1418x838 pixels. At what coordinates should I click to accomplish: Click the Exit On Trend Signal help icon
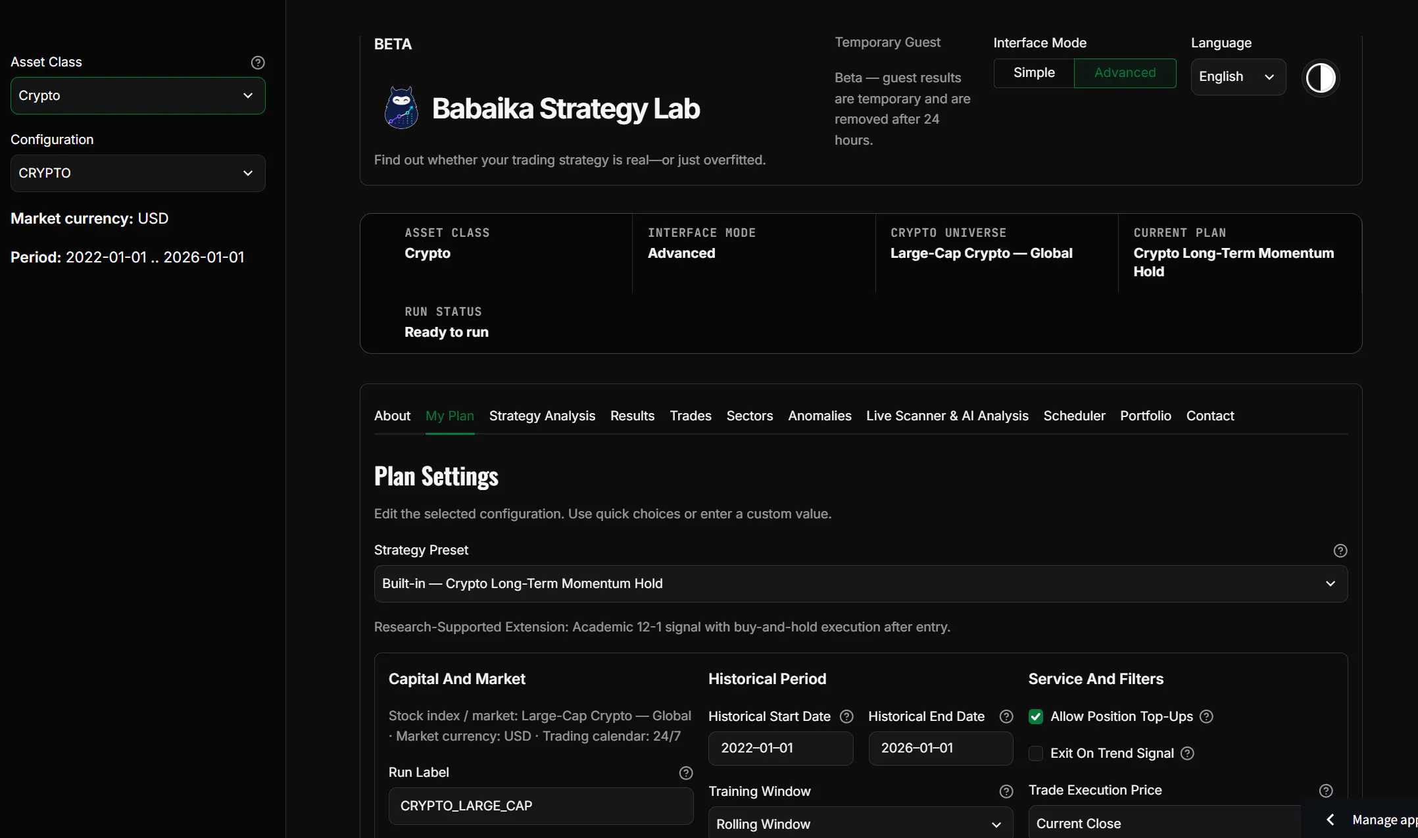coord(1187,753)
